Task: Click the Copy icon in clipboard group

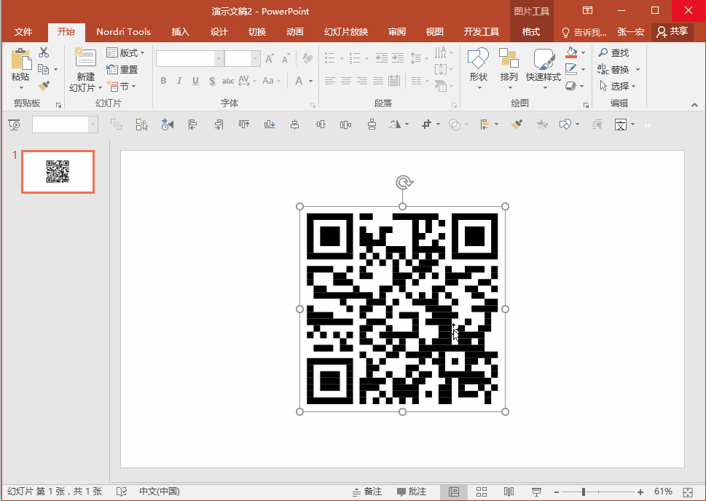Action: [x=44, y=69]
